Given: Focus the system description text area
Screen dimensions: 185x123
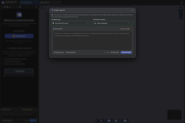Looking at the screenshot, I should [92, 41].
